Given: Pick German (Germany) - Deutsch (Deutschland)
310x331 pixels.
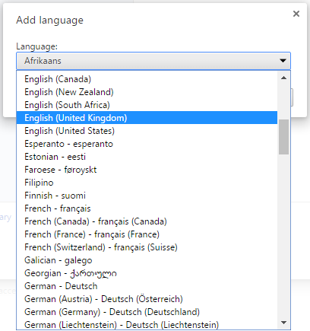Looking at the screenshot, I should 147,312.
